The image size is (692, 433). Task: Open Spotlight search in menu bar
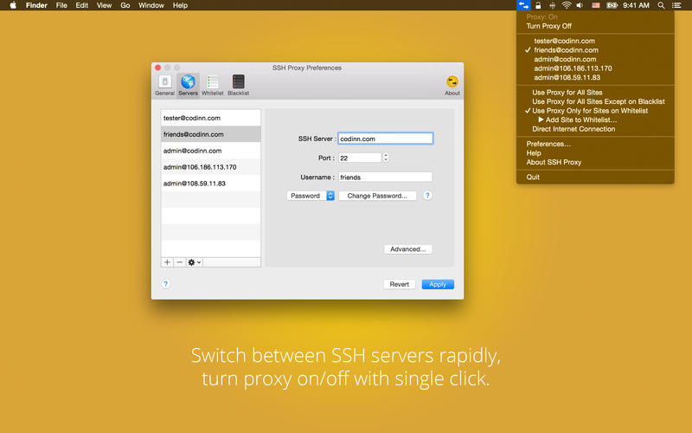pos(661,5)
